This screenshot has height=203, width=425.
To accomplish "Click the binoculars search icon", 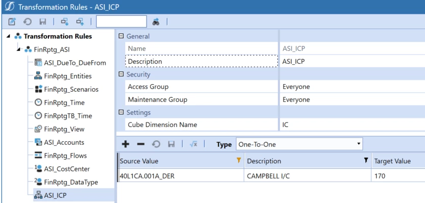I will (156, 22).
